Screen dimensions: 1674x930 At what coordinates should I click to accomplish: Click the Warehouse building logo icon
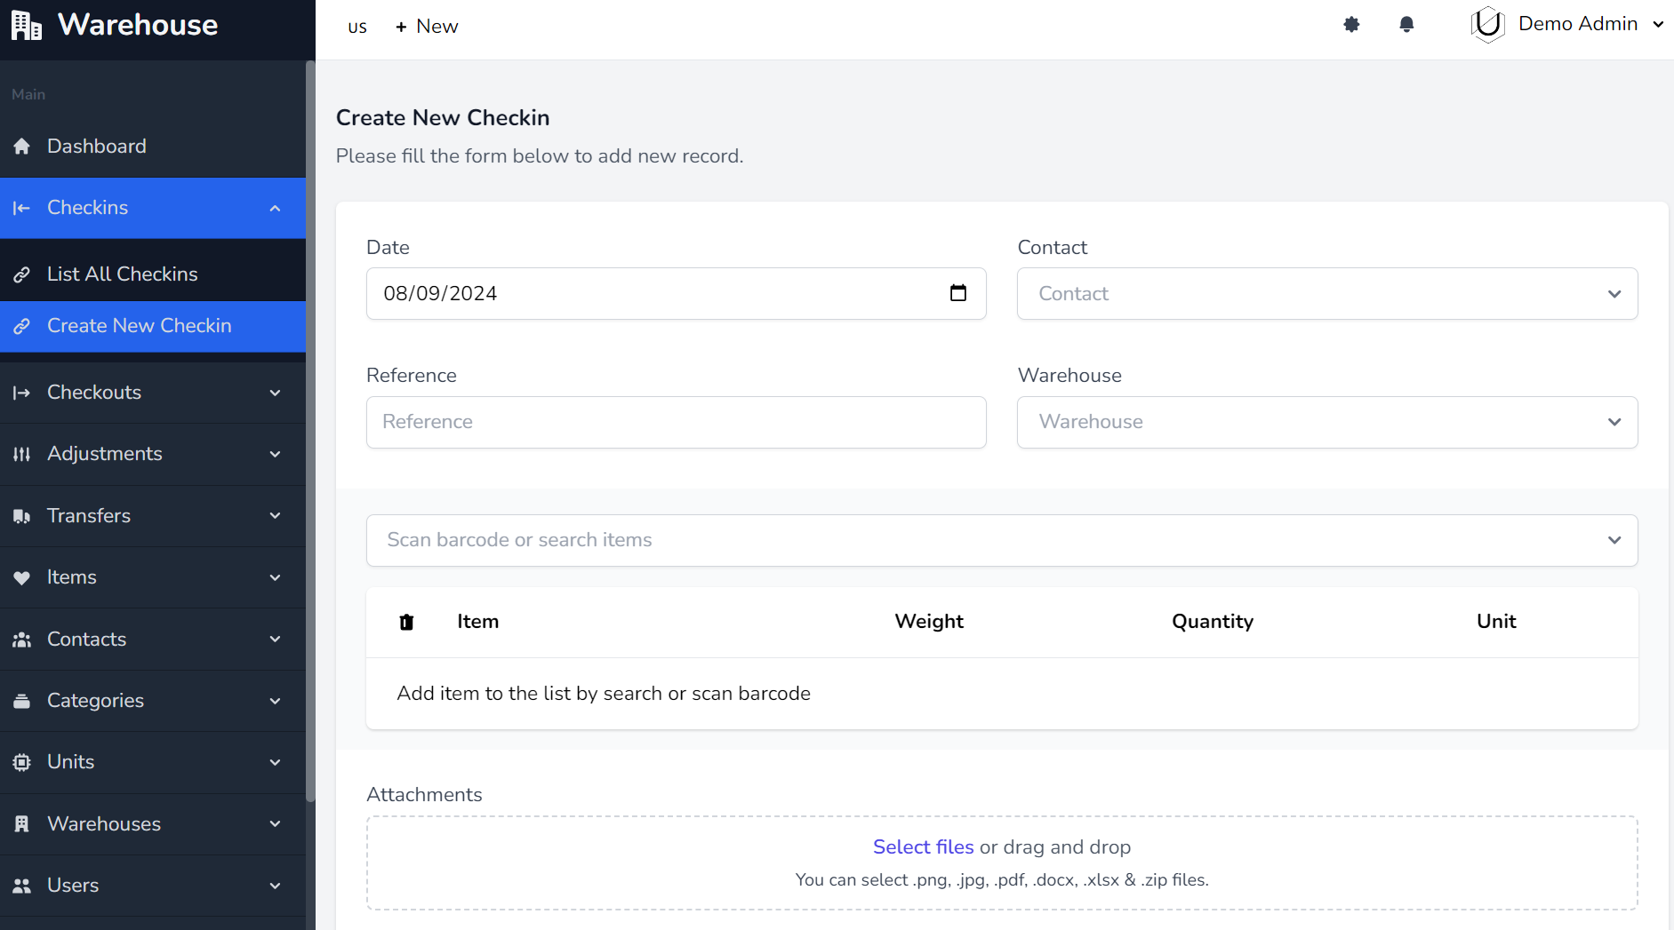click(x=26, y=25)
